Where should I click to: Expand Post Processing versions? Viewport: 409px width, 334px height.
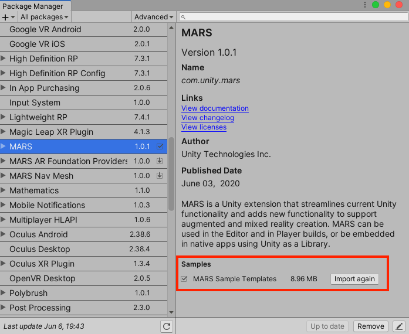pos(3,307)
